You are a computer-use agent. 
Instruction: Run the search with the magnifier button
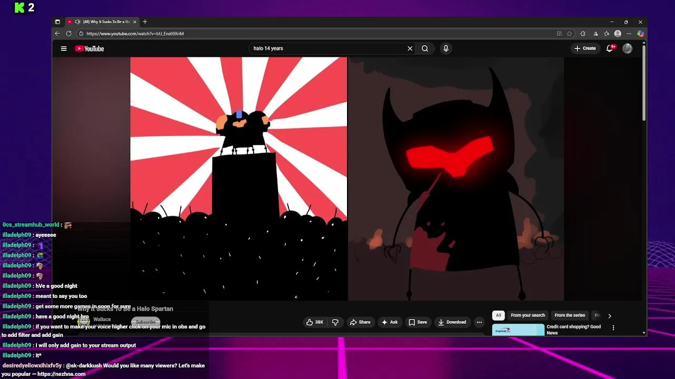[x=425, y=48]
